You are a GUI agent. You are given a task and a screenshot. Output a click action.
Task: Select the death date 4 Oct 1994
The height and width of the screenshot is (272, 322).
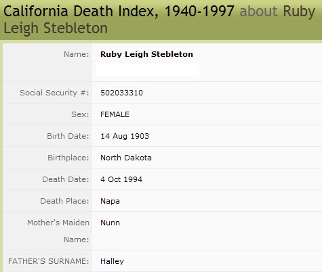(121, 179)
